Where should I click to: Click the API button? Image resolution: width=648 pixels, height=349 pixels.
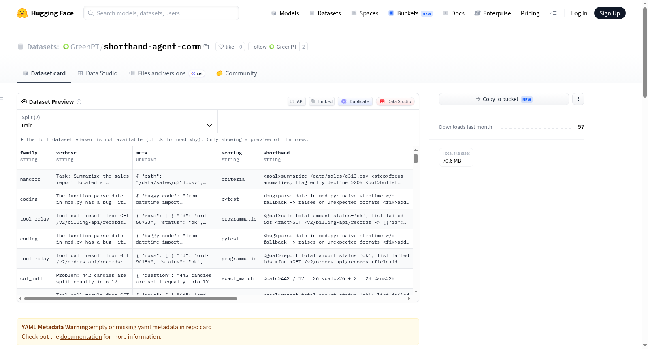(x=296, y=101)
